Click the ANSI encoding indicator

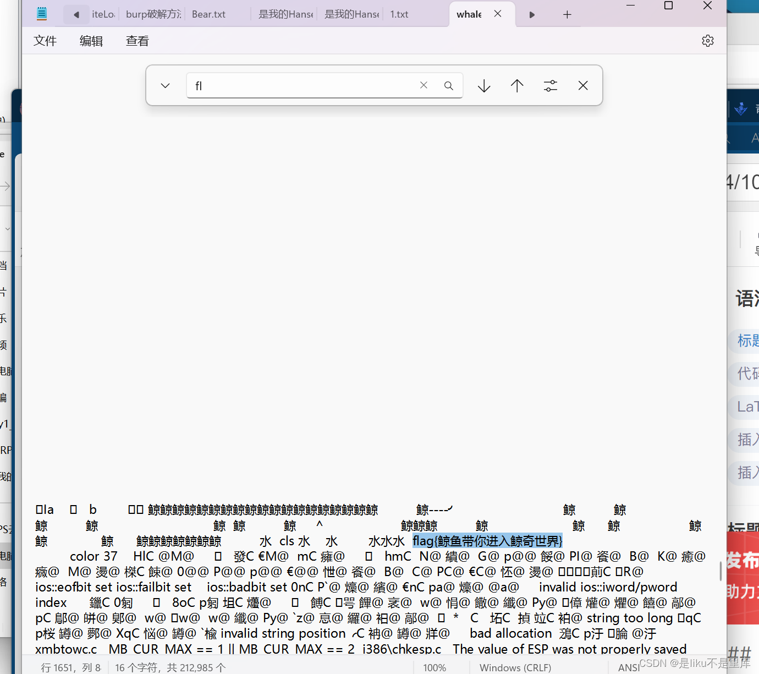[629, 667]
